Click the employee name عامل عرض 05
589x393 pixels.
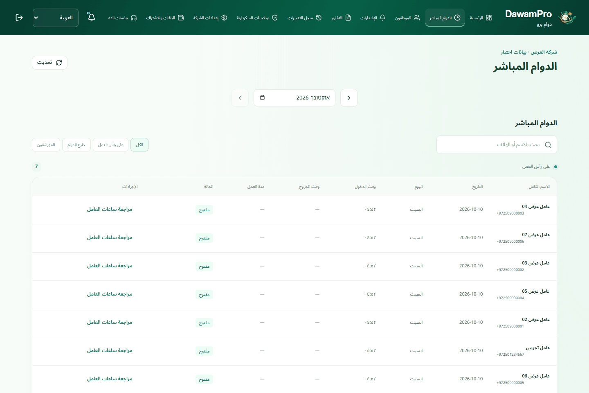pyautogui.click(x=536, y=291)
